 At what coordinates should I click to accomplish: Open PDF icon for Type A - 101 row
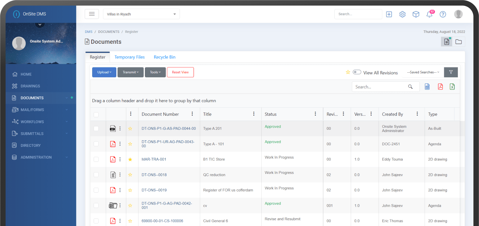pos(113,144)
